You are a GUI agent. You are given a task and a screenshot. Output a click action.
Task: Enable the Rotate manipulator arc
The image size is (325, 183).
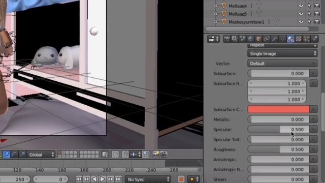coord(14,155)
